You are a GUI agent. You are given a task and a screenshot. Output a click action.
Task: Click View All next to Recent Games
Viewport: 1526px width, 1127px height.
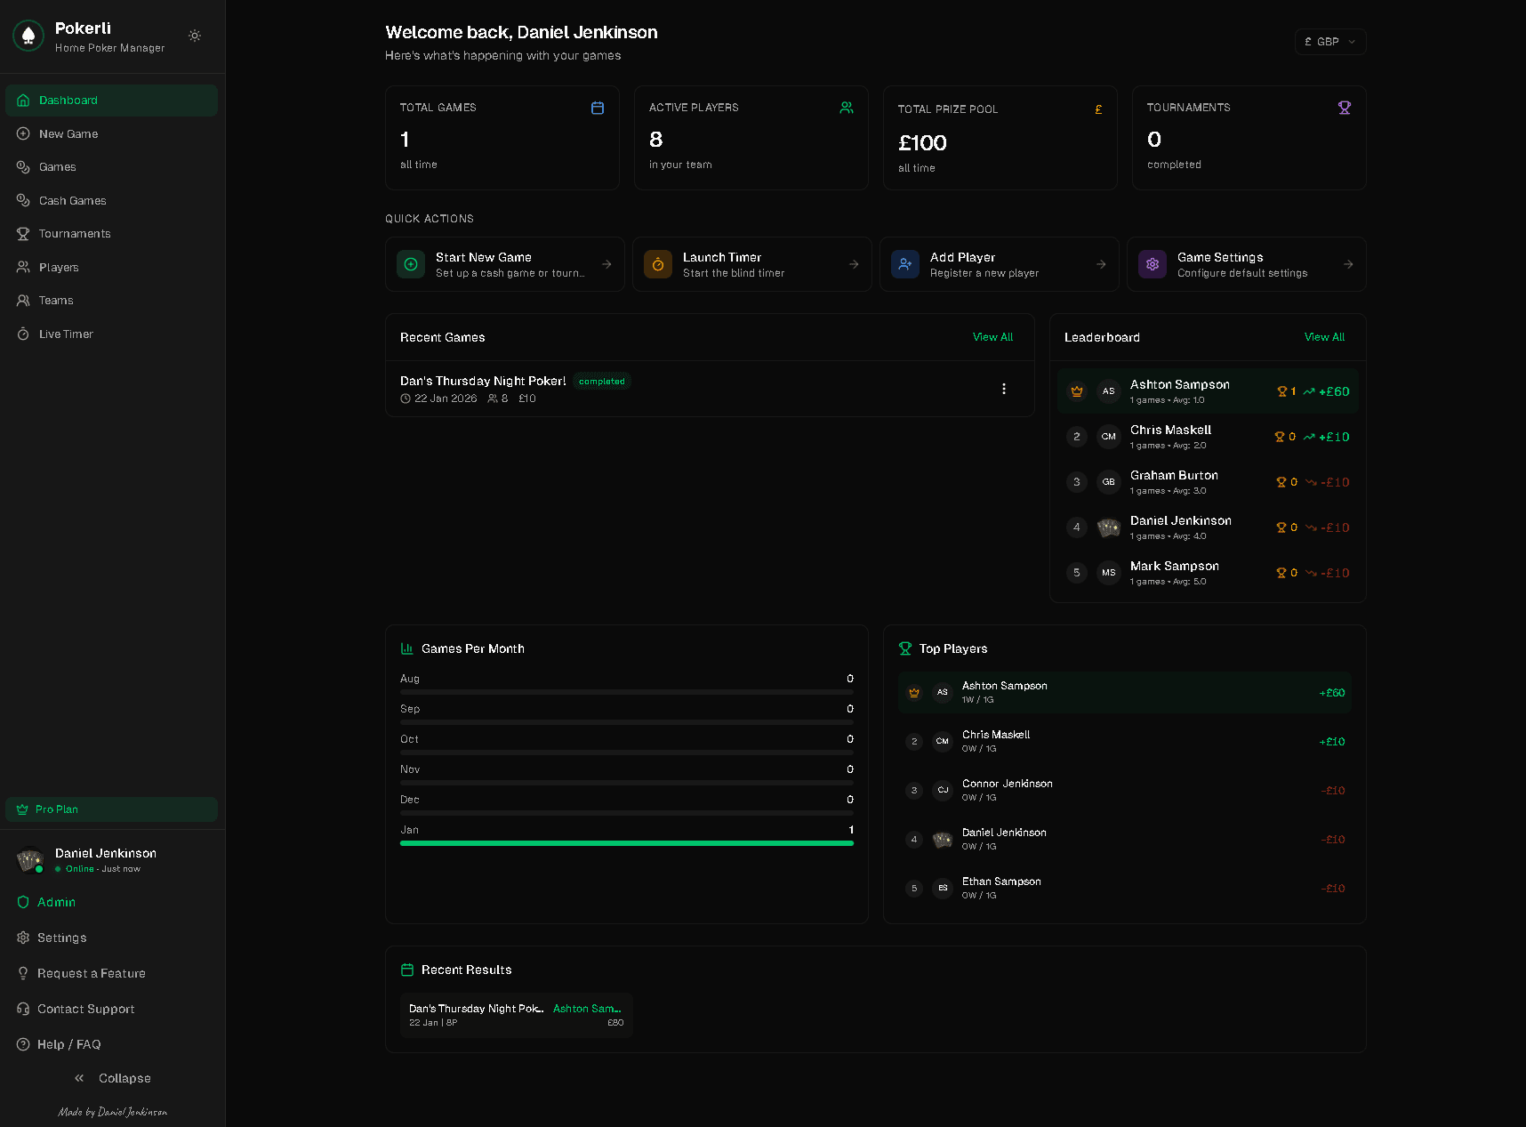(x=992, y=336)
